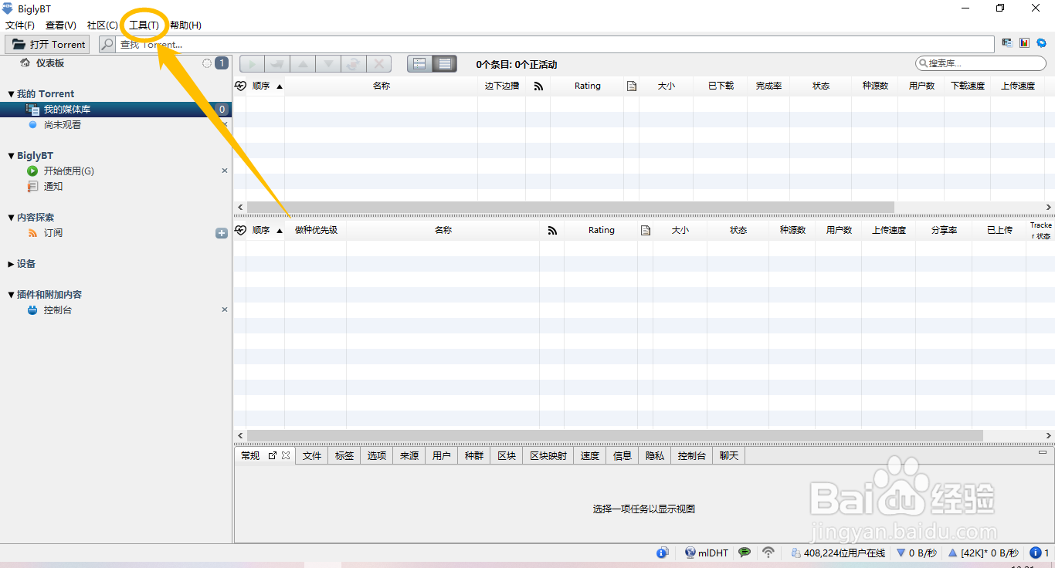Open the 工具(T) menu

pyautogui.click(x=144, y=25)
